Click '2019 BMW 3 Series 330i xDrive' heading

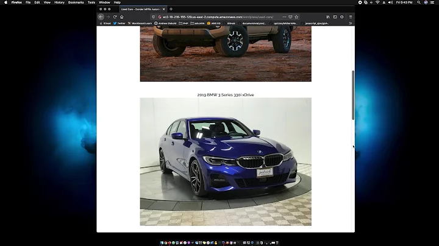pyautogui.click(x=226, y=95)
